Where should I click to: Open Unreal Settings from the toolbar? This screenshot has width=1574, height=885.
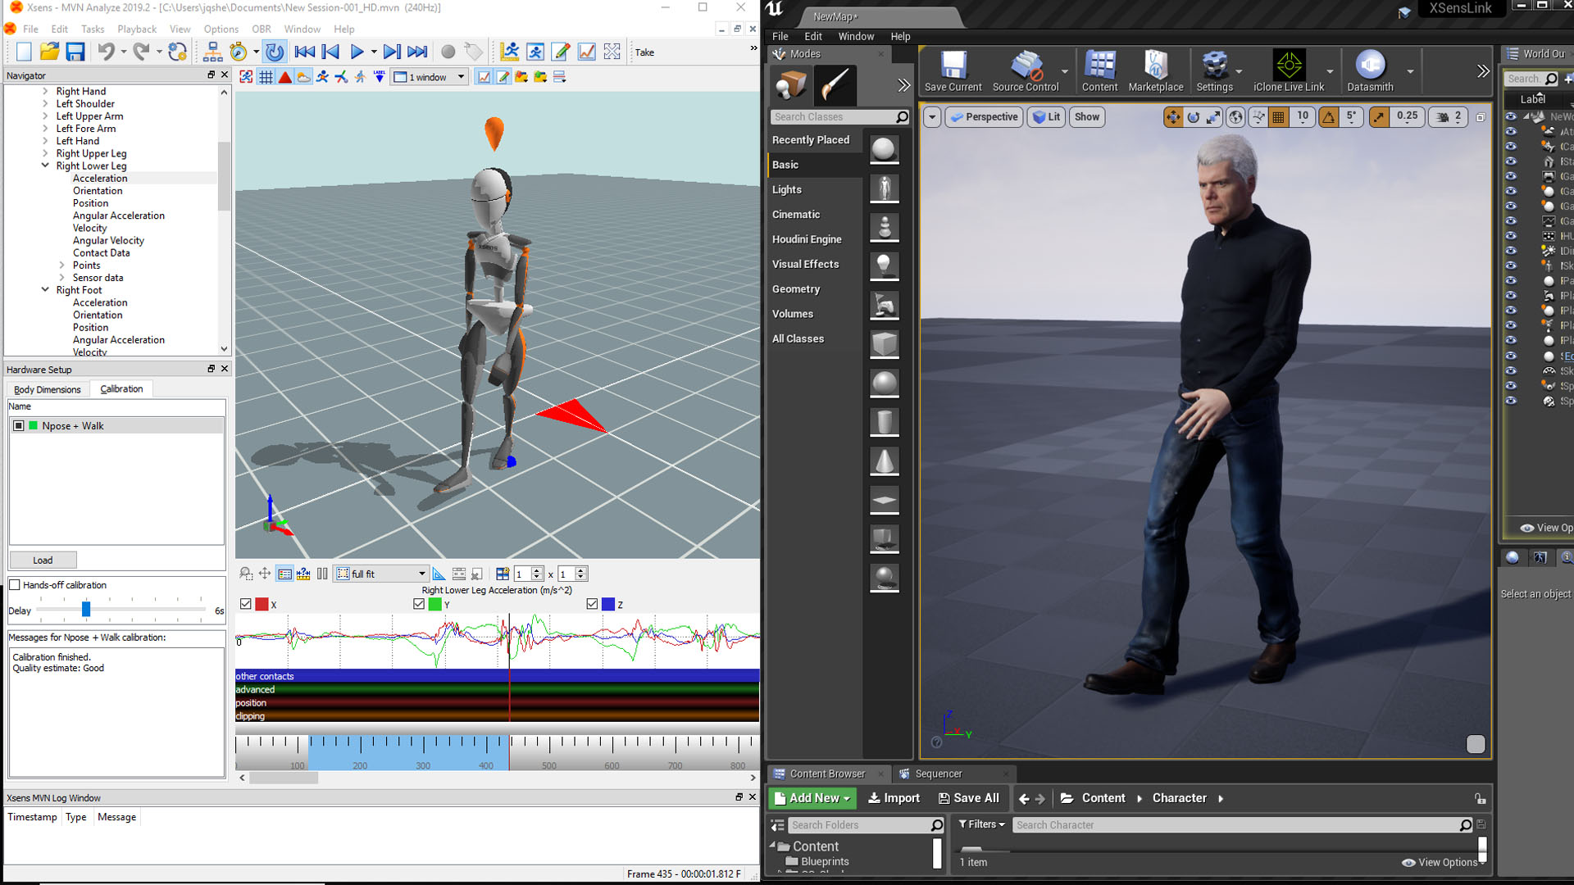point(1214,71)
